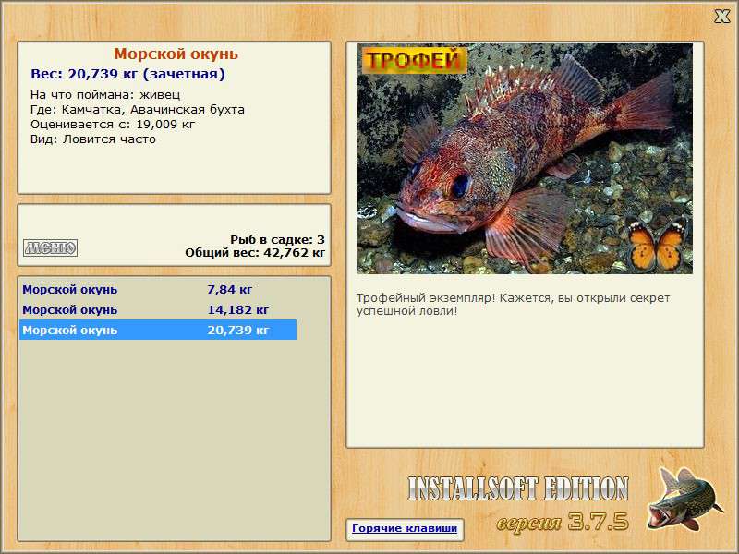Image resolution: width=739 pixels, height=554 pixels.
Task: Click the версия 3.7.5 label
Action: pyautogui.click(x=563, y=522)
